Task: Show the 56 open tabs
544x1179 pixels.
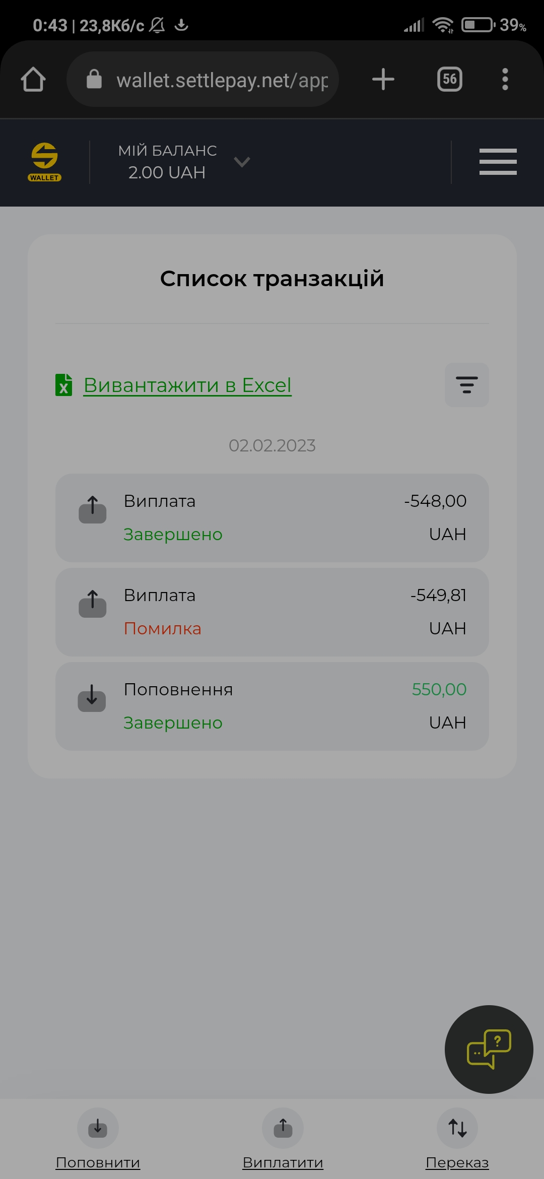Action: tap(450, 79)
